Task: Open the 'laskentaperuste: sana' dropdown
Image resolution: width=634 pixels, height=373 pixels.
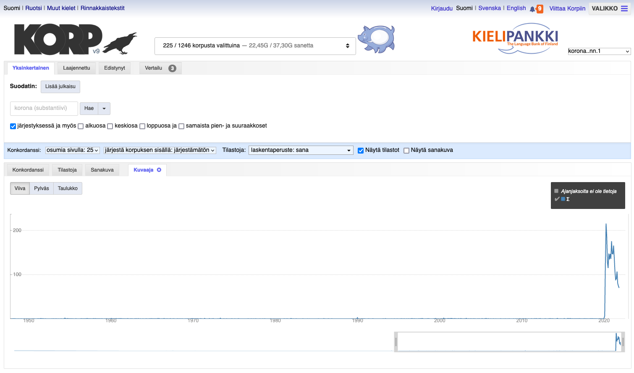Action: 301,150
